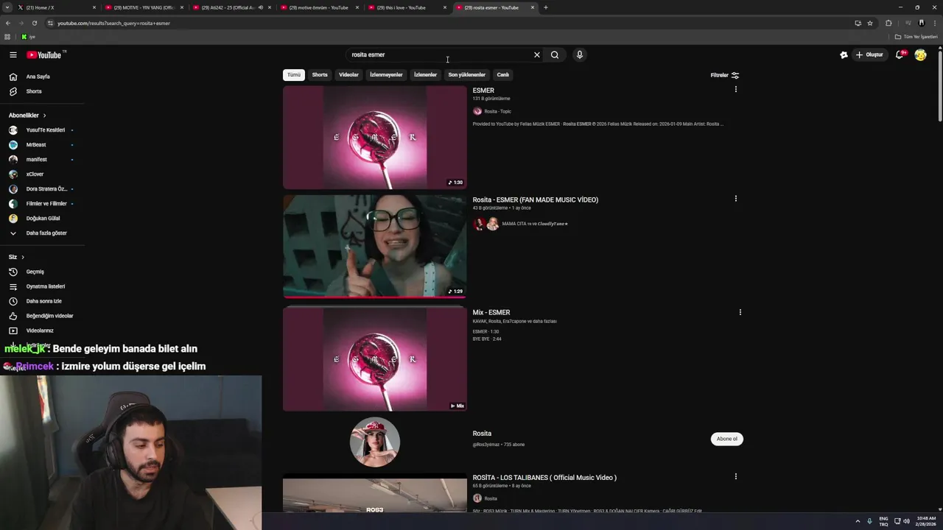
Task: Start voice search with microphone icon
Action: [x=580, y=54]
